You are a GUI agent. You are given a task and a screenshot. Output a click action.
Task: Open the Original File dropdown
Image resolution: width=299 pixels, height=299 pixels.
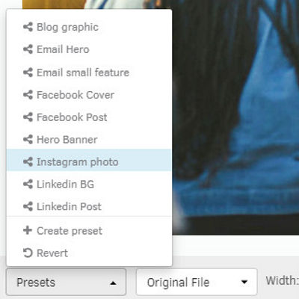pyautogui.click(x=197, y=282)
